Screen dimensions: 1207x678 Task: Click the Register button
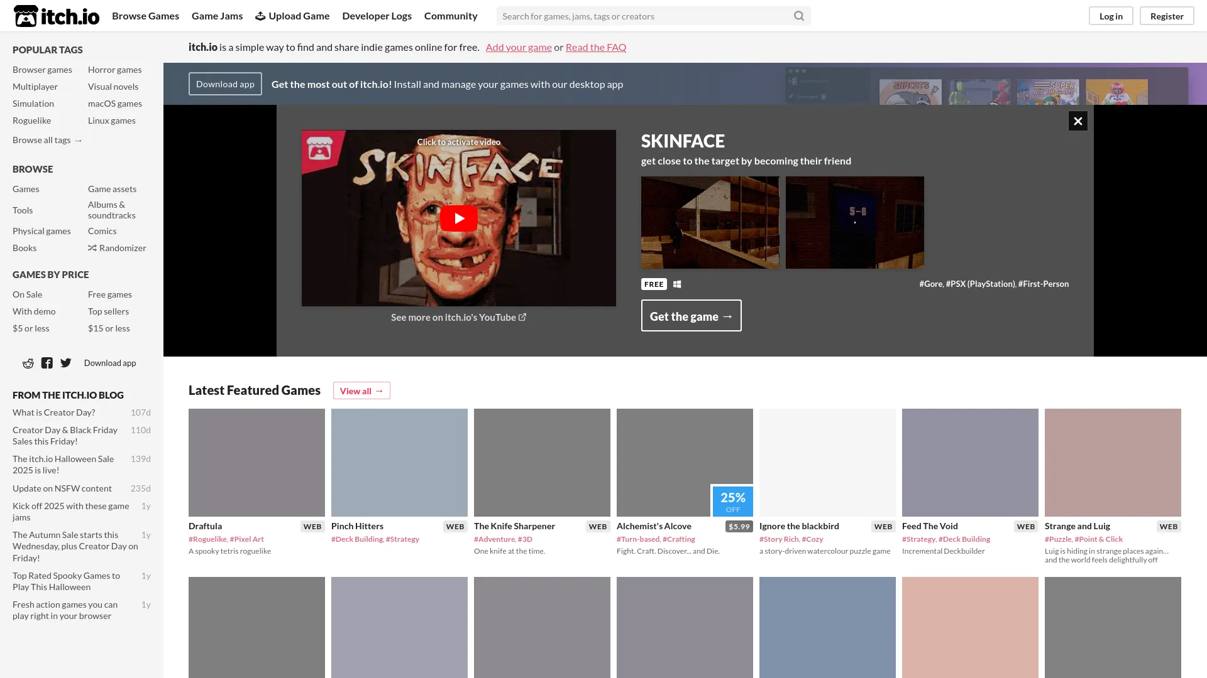[x=1167, y=16]
